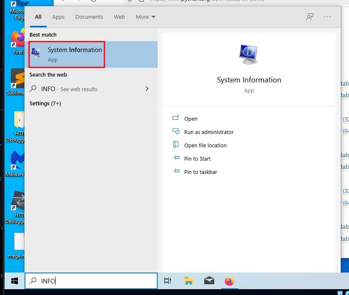Expand INFO web results arrow
The width and height of the screenshot is (349, 295).
coord(147,89)
